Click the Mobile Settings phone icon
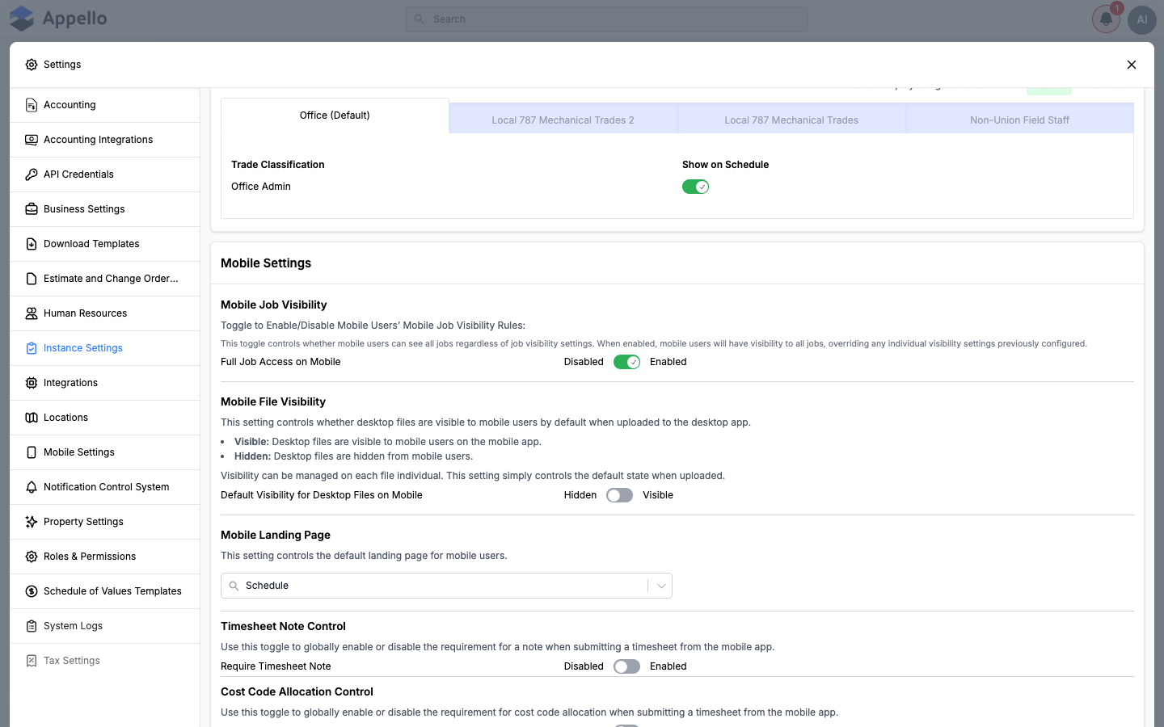 pos(32,452)
